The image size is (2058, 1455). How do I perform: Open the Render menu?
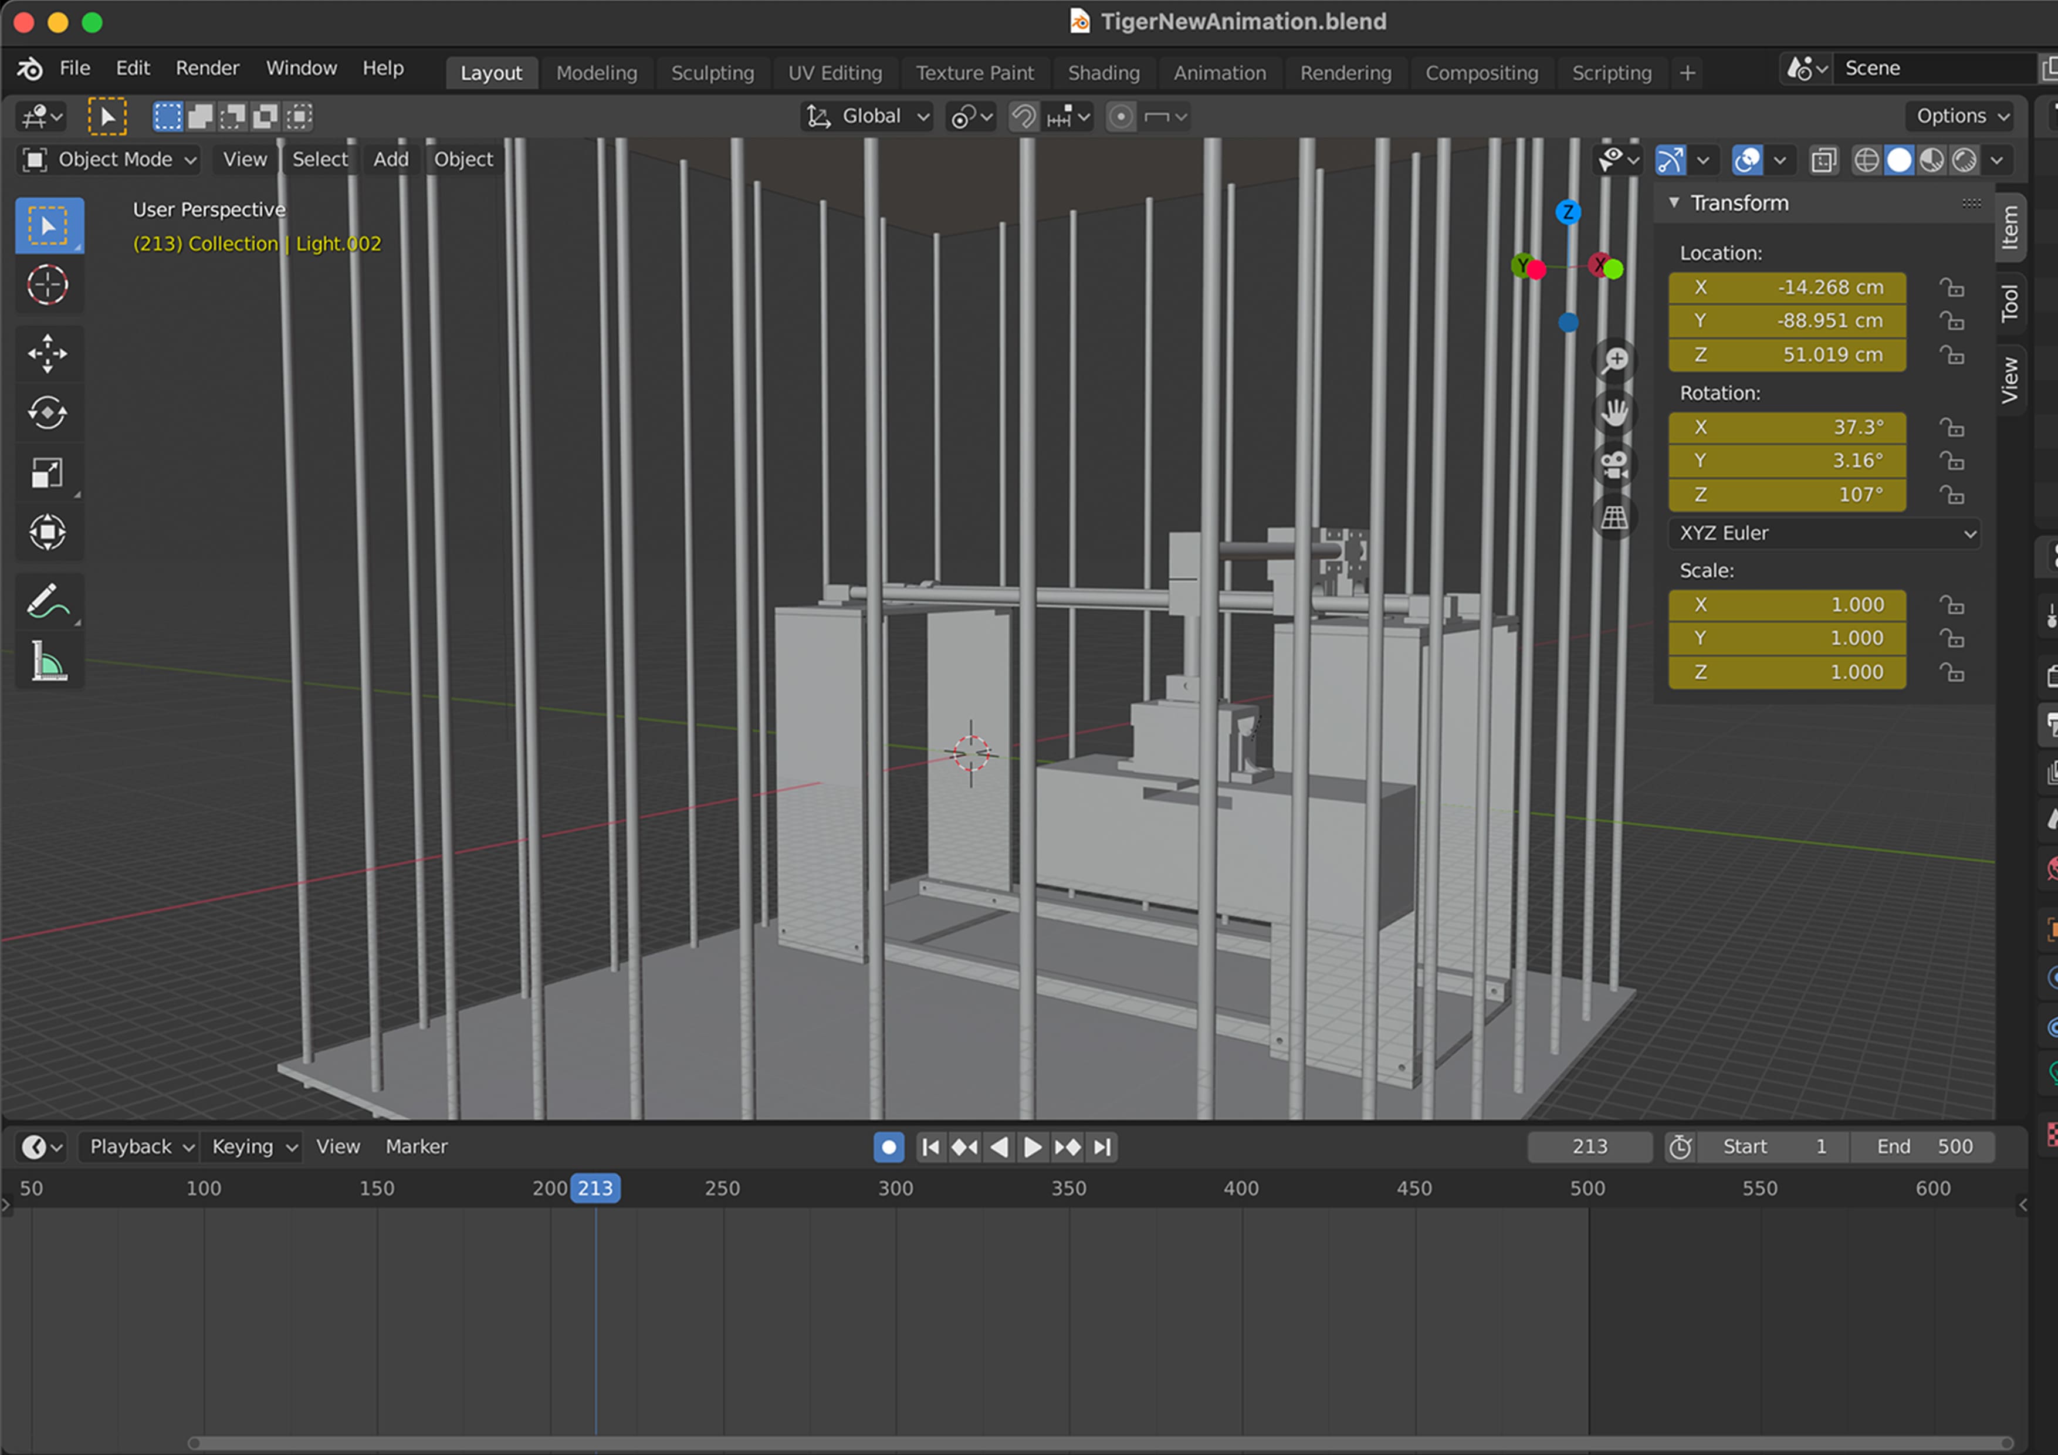(x=207, y=68)
